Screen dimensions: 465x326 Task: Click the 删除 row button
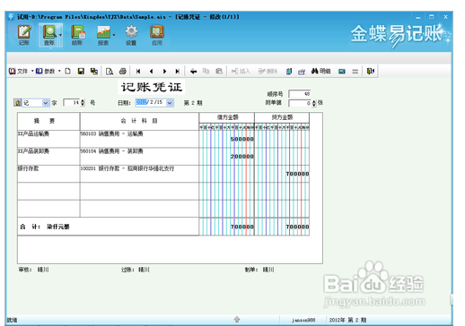268,72
